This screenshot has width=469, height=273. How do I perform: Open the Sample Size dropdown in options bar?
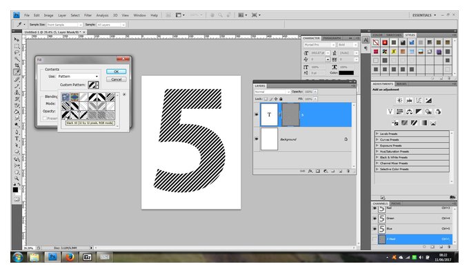click(65, 25)
